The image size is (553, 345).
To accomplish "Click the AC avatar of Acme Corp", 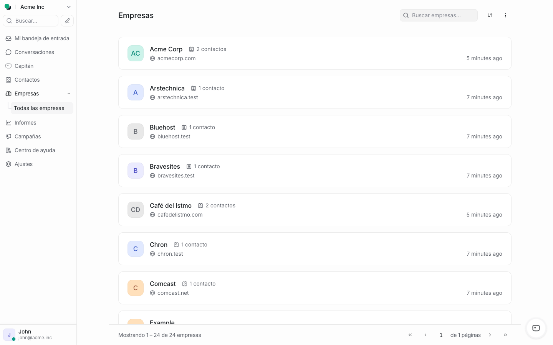I will 136,53.
